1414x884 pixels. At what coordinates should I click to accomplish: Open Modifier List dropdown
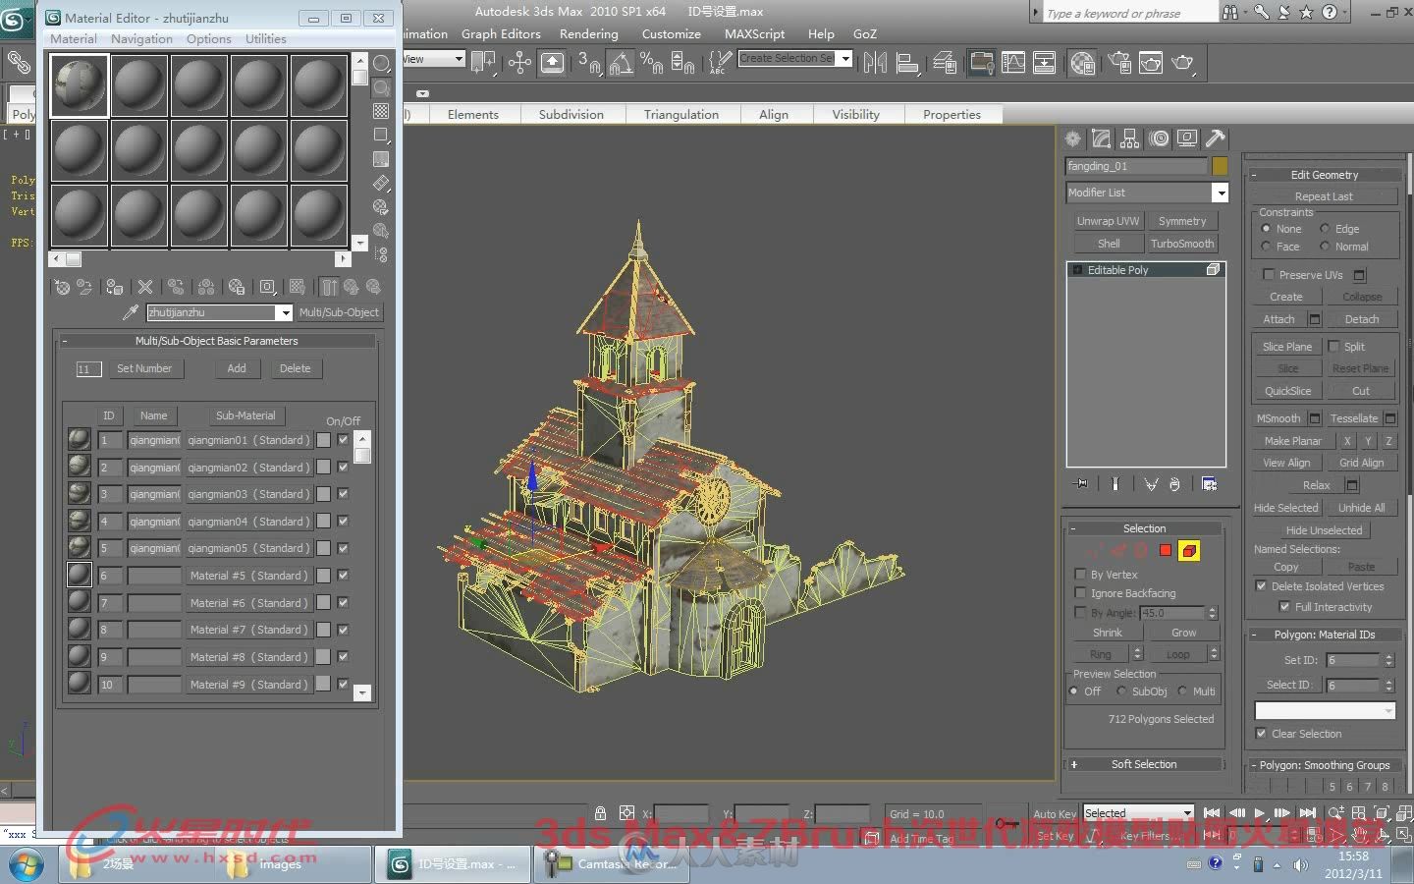click(x=1220, y=193)
